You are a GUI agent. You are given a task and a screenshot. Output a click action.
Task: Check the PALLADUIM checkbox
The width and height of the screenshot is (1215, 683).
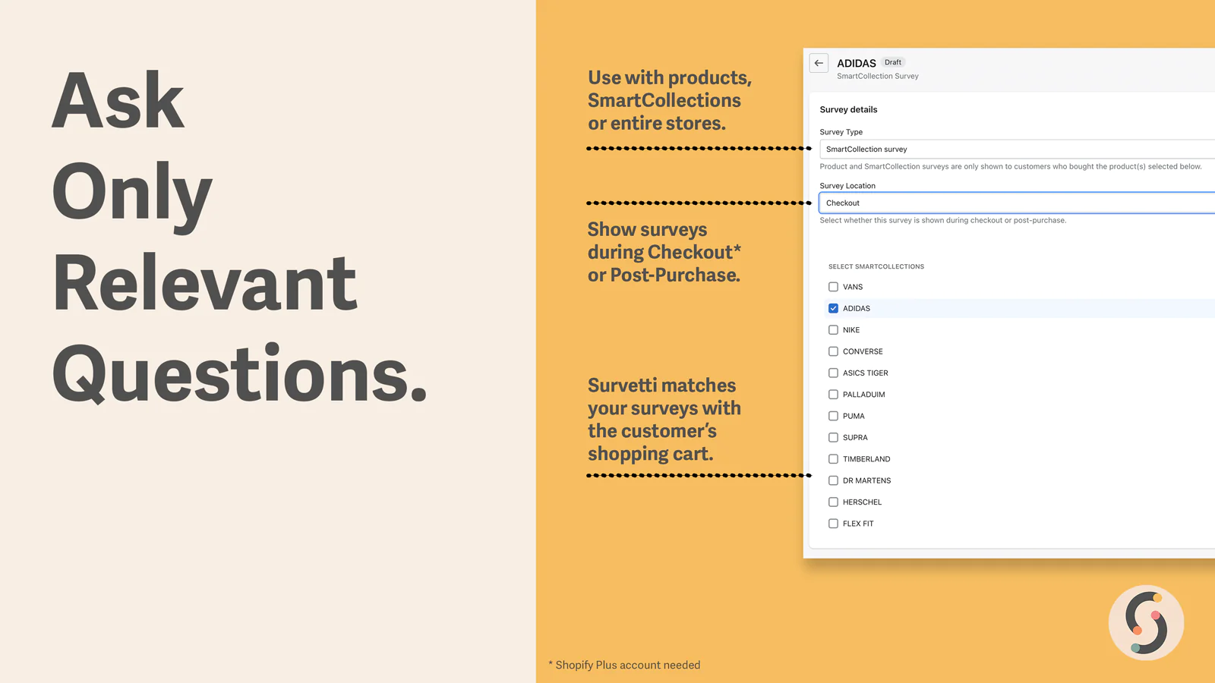(x=833, y=395)
